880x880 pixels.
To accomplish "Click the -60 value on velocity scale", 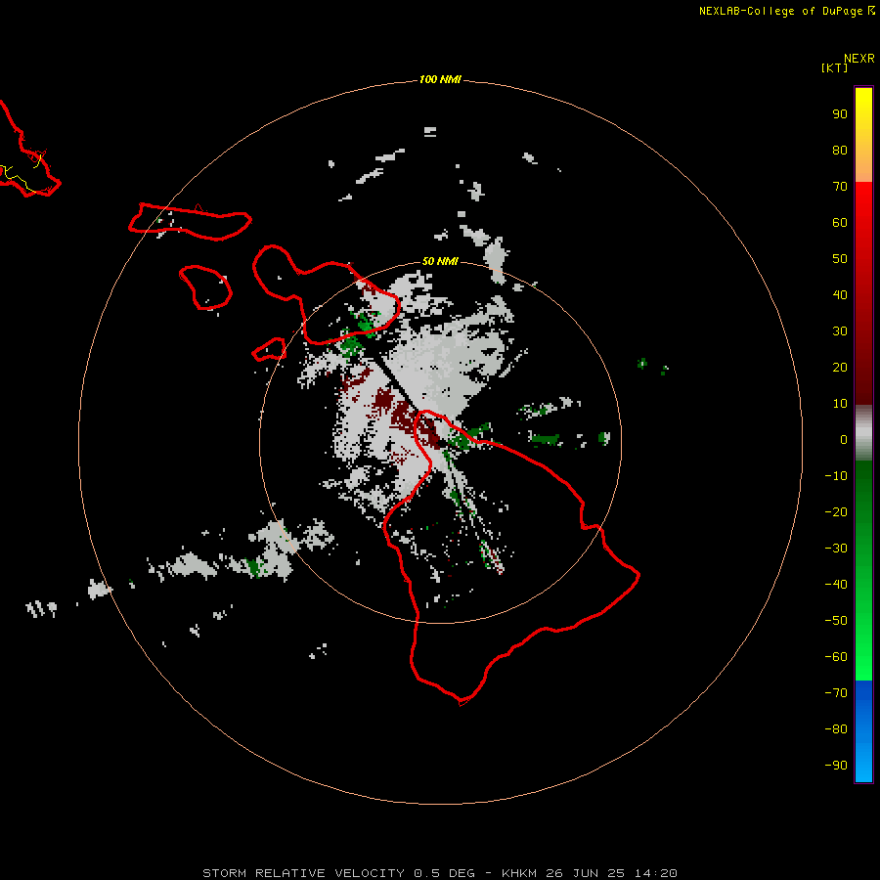I will (x=836, y=657).
